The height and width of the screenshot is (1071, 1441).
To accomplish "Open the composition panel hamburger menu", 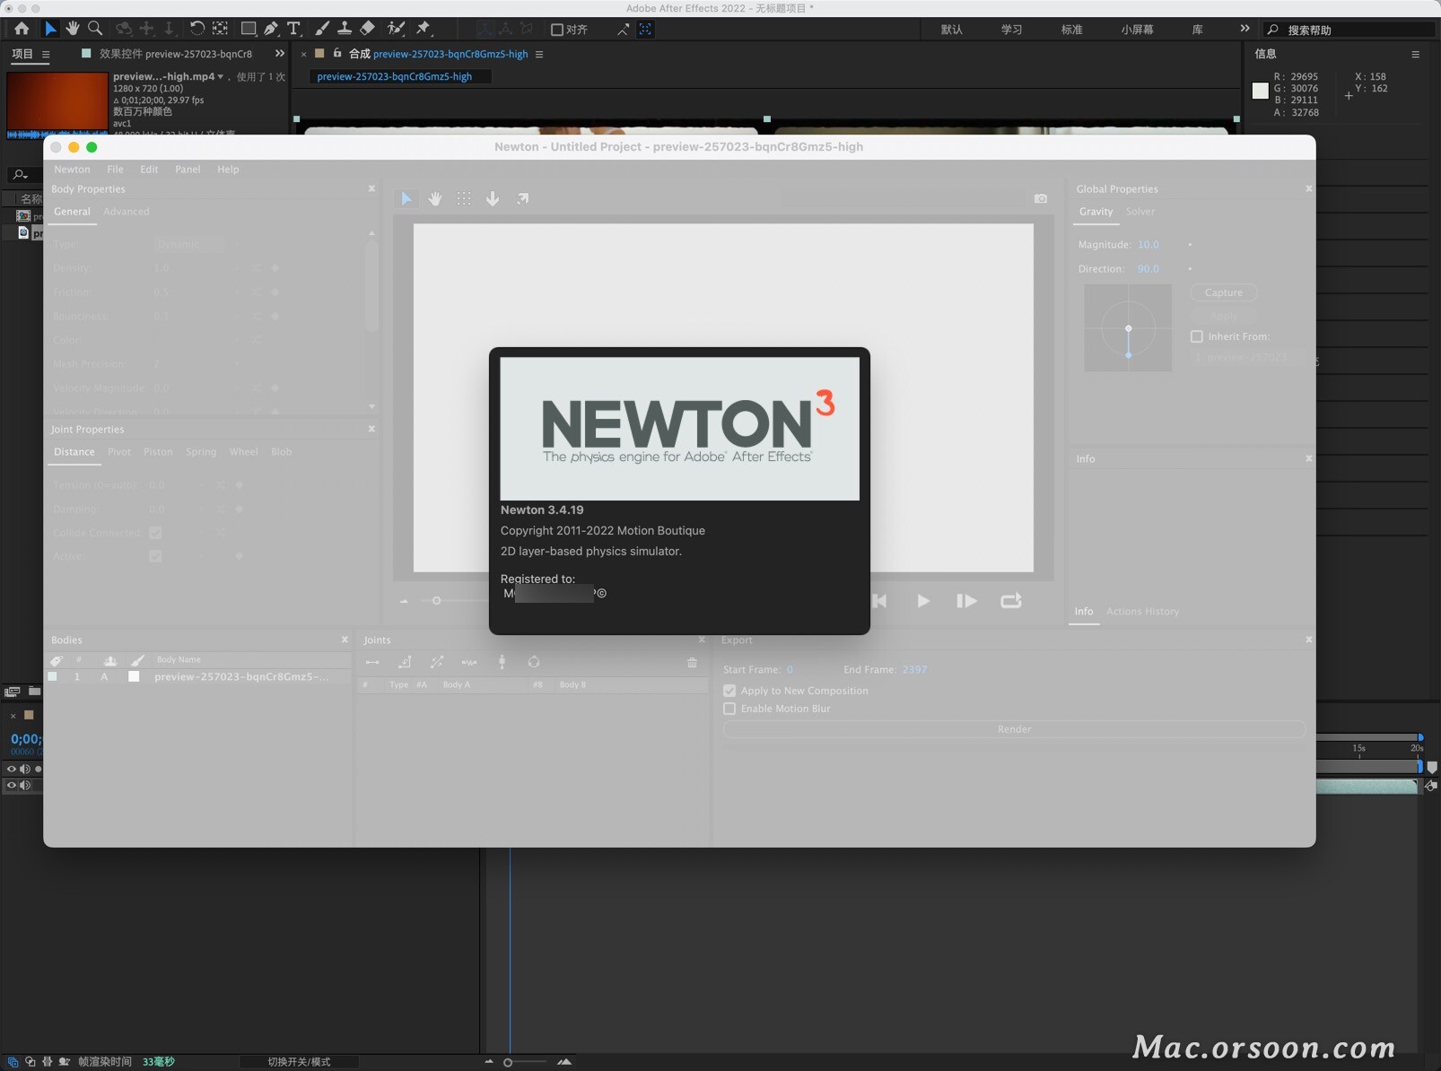I will tap(538, 54).
